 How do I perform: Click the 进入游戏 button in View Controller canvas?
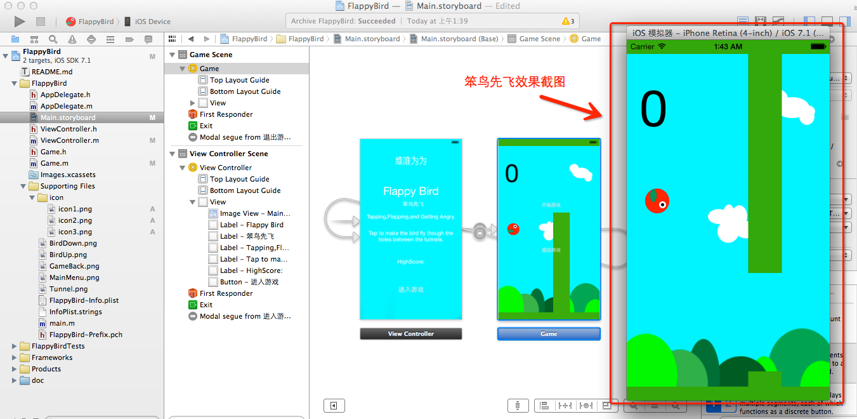tap(410, 289)
